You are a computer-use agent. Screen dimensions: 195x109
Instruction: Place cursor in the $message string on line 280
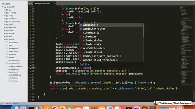pos(99,71)
